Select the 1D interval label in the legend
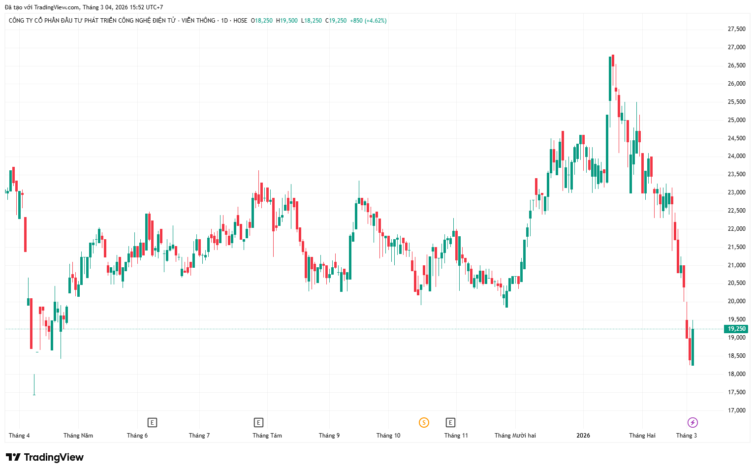Viewport: 755px width, 472px height. click(x=224, y=21)
